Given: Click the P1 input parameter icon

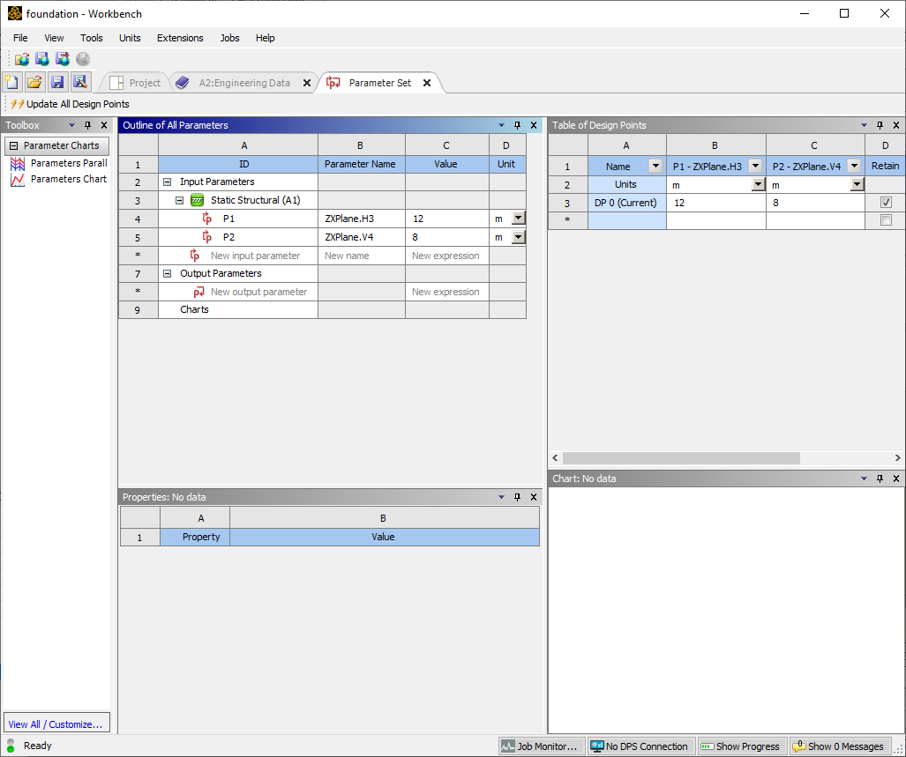Looking at the screenshot, I should coord(206,219).
